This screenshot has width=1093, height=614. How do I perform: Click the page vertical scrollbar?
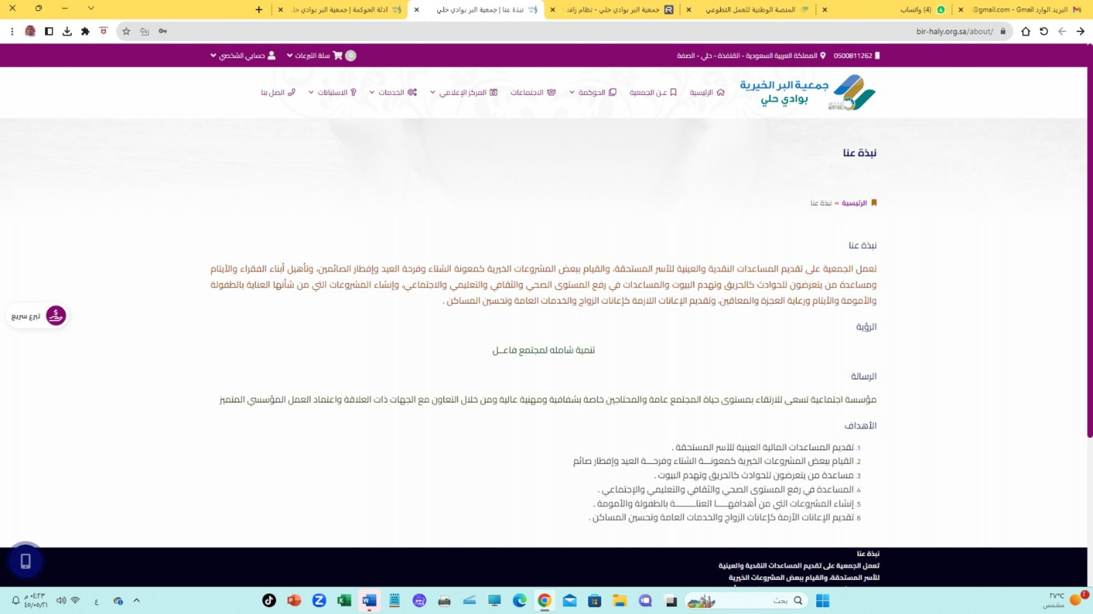(x=1089, y=240)
